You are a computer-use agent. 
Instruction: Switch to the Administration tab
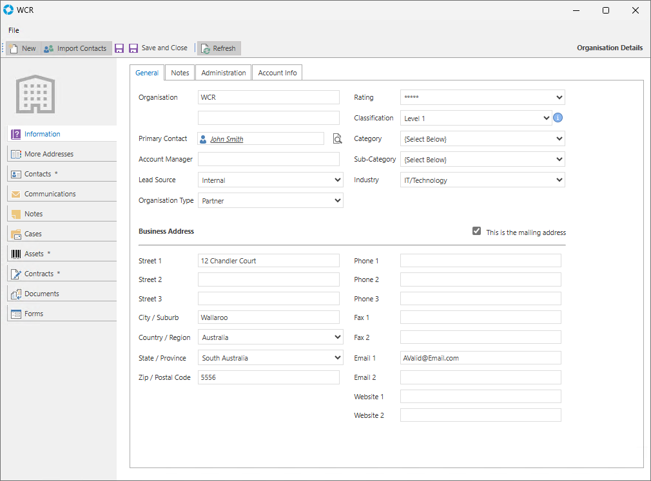point(224,73)
